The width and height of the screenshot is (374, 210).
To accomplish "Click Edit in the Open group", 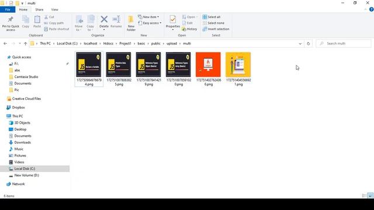I will tap(188, 23).
